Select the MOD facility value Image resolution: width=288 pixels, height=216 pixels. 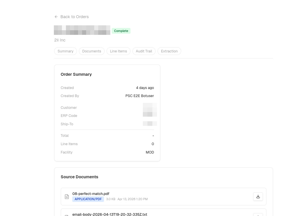150,152
